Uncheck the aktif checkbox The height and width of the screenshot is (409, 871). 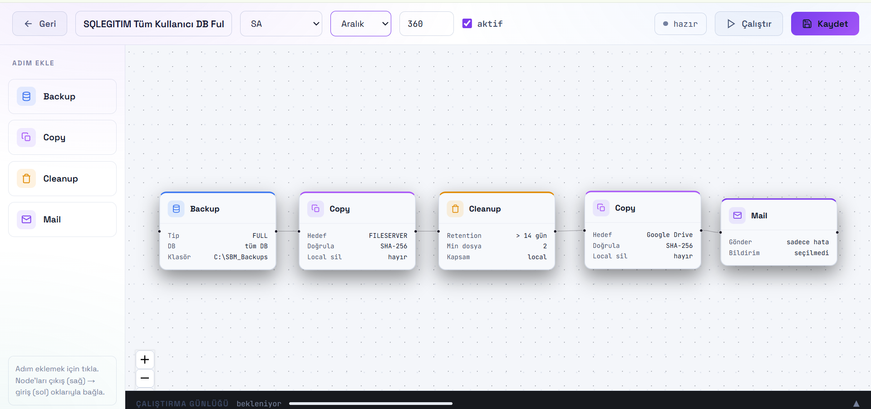467,23
